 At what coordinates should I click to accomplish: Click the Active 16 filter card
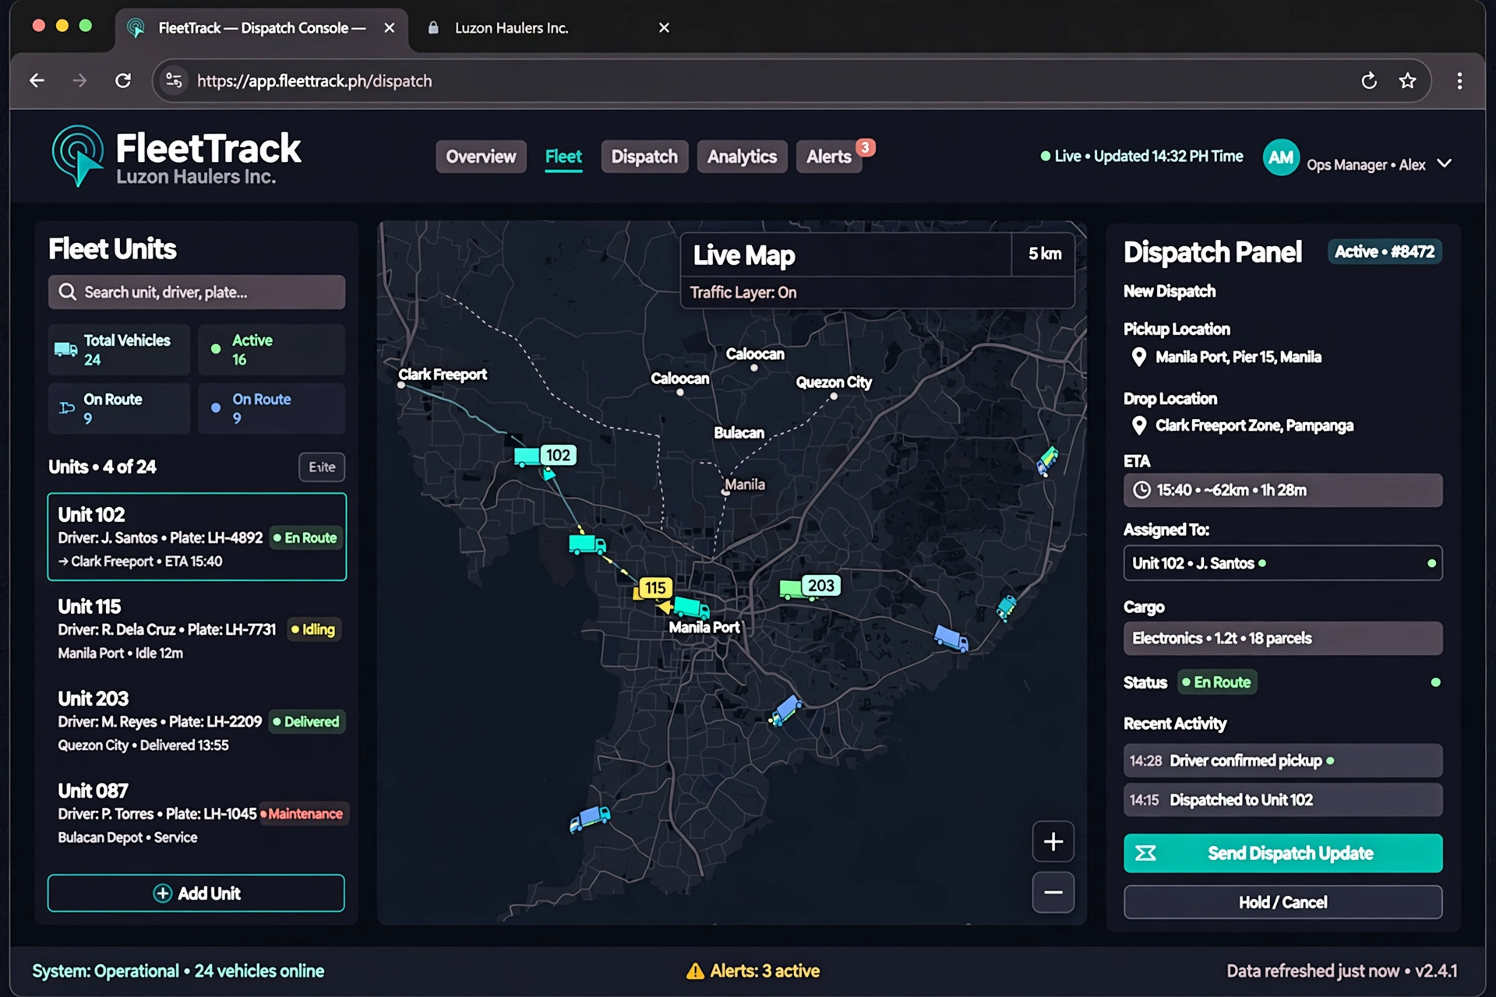pos(271,350)
